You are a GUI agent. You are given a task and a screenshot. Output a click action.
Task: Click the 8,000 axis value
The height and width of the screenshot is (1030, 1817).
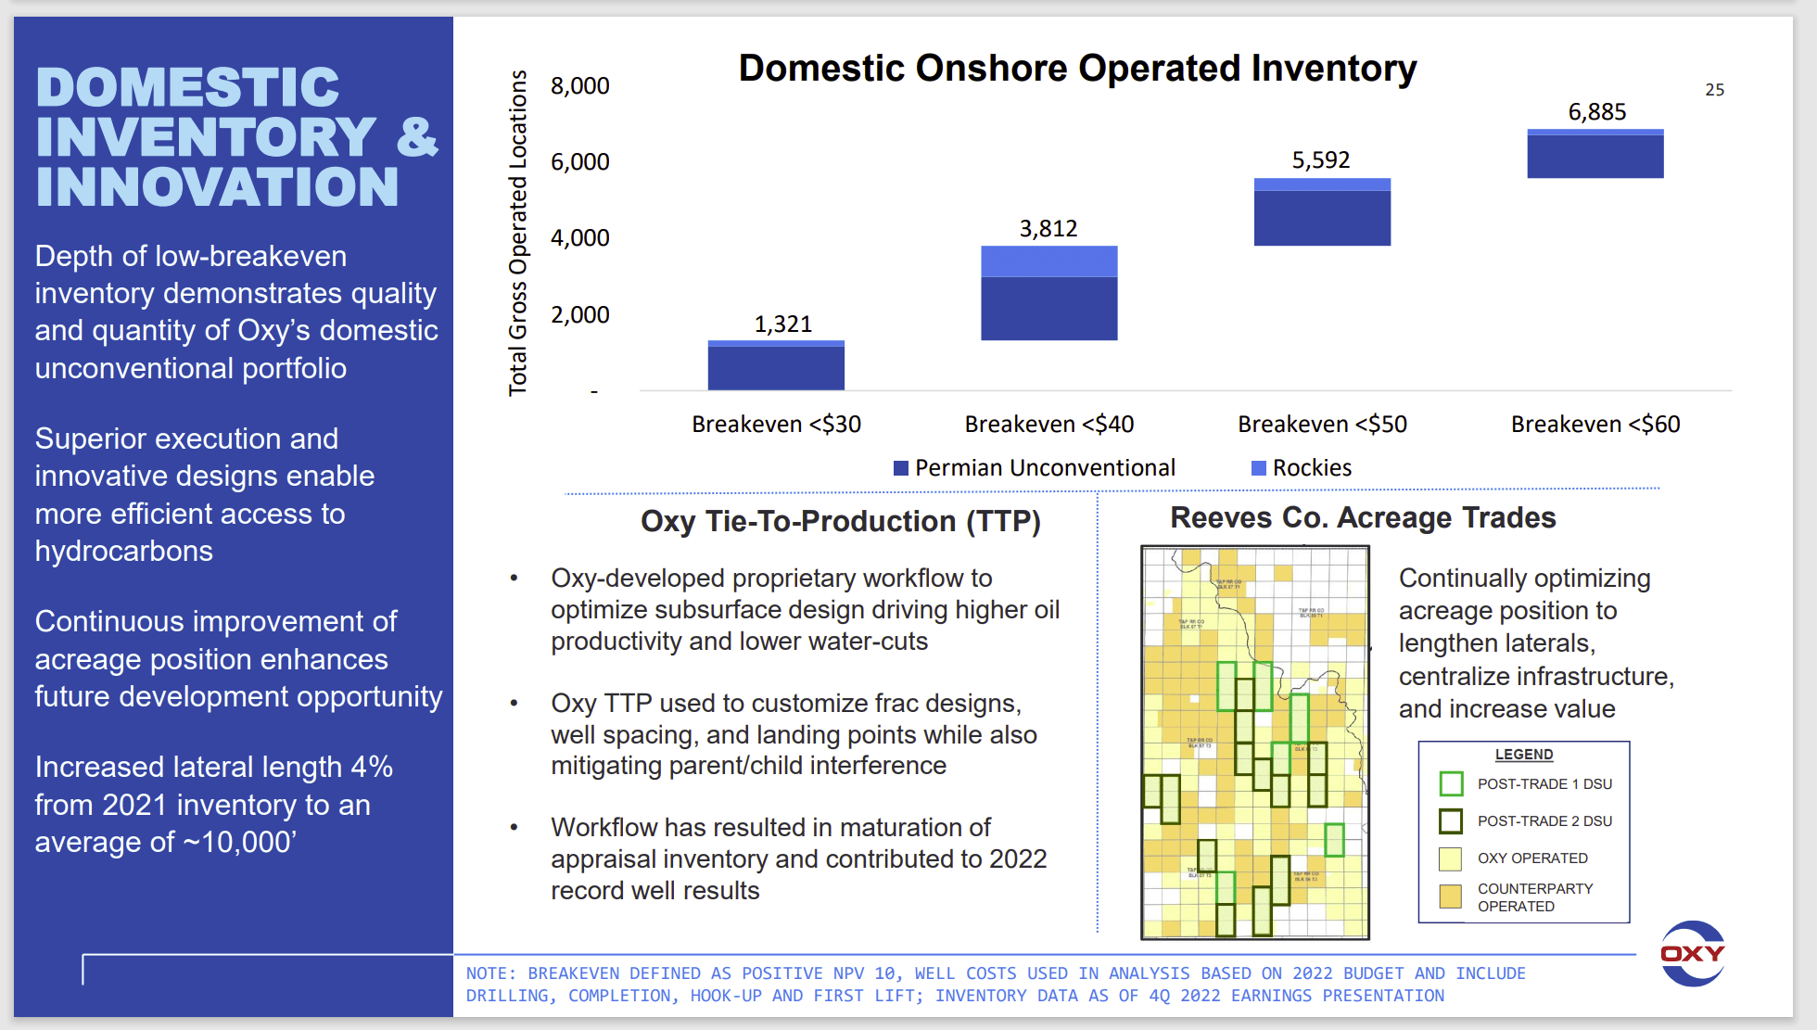pyautogui.click(x=580, y=86)
